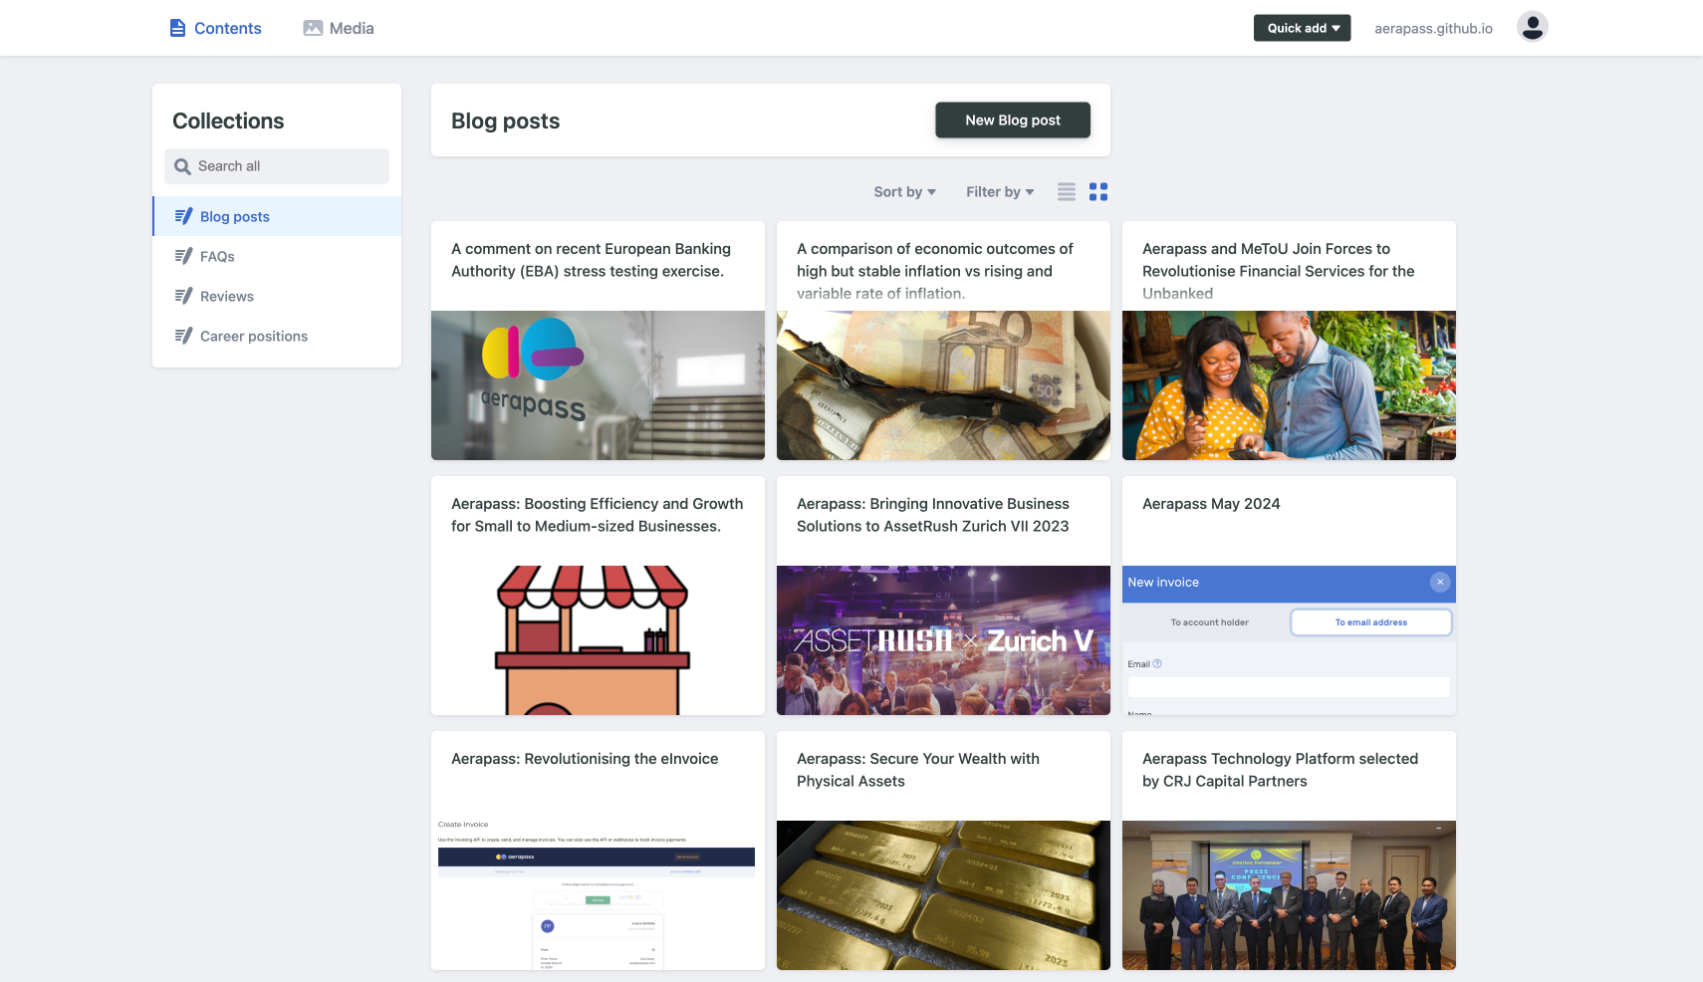1703x982 pixels.
Task: Expand the Sort by dropdown
Action: [x=904, y=191]
